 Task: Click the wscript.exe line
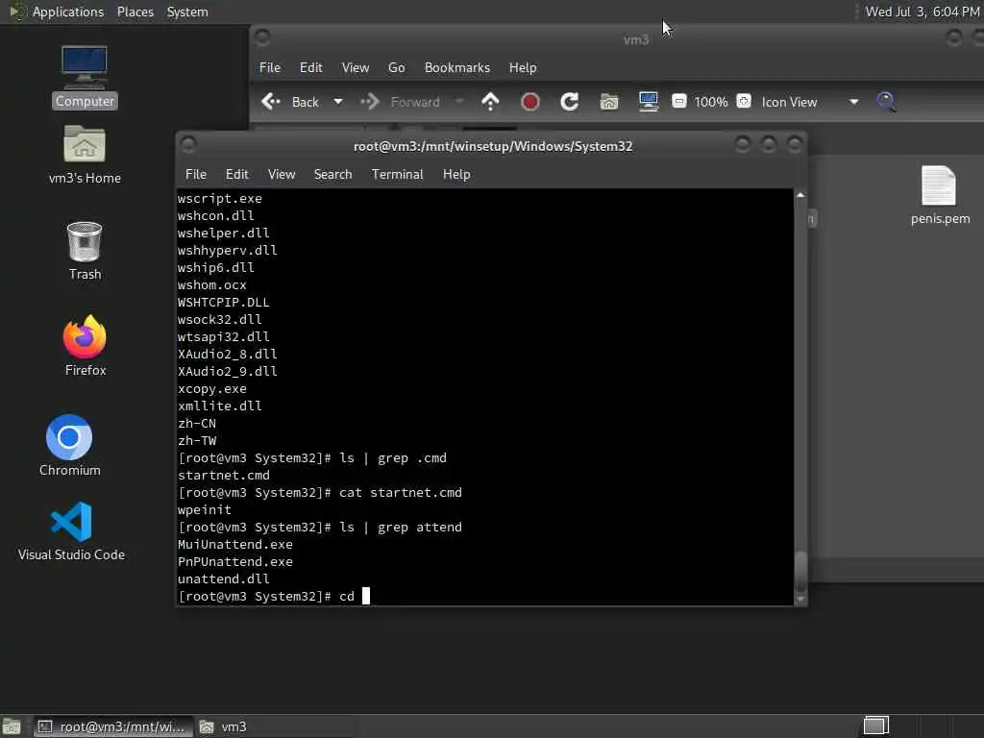220,198
